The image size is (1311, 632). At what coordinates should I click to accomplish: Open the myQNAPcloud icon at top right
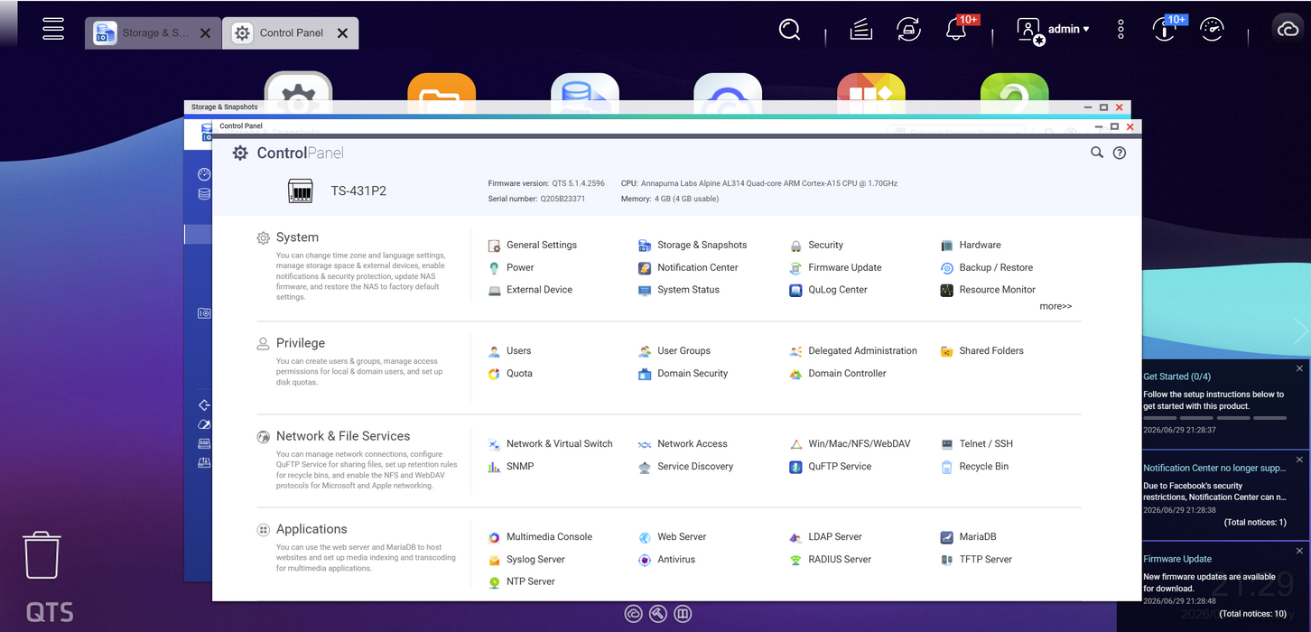tap(1286, 30)
